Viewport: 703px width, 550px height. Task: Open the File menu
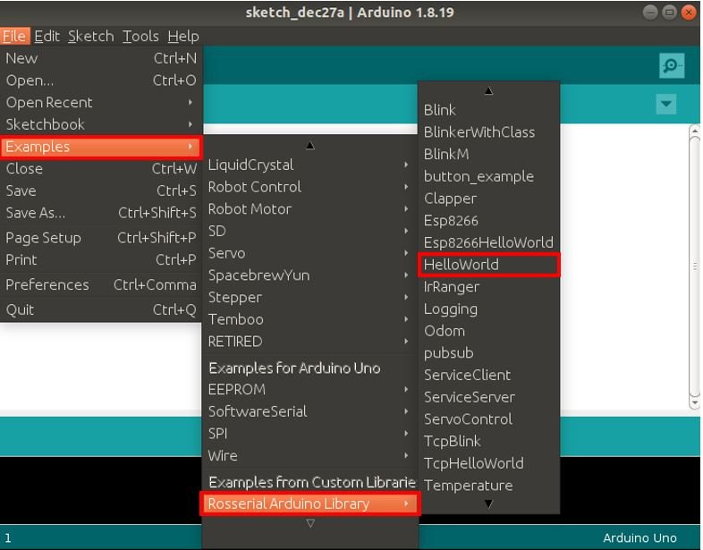tap(14, 36)
